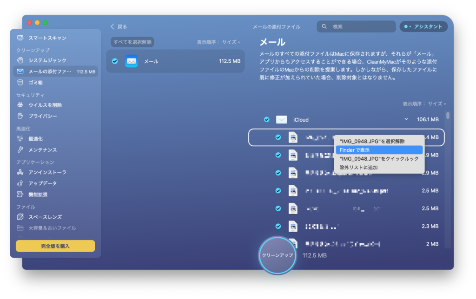Open the right panel 表示順序 サイズ sort dropdown
The width and height of the screenshot is (476, 299).
pyautogui.click(x=424, y=104)
